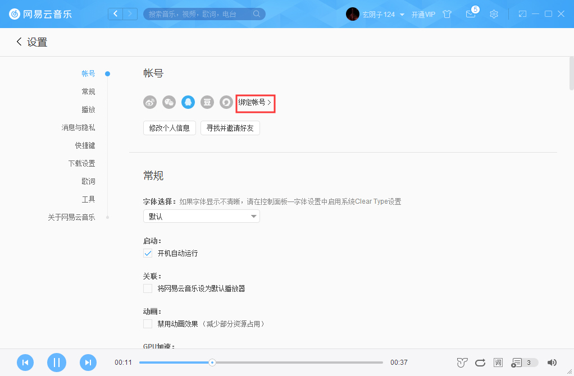Image resolution: width=574 pixels, height=376 pixels.
Task: Select the WeChat binding icon
Action: pyautogui.click(x=168, y=102)
